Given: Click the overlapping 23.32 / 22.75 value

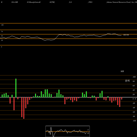Looking at the screenshot, I should tap(127, 81).
